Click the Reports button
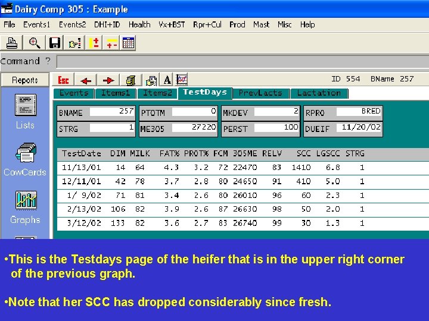 [25, 80]
